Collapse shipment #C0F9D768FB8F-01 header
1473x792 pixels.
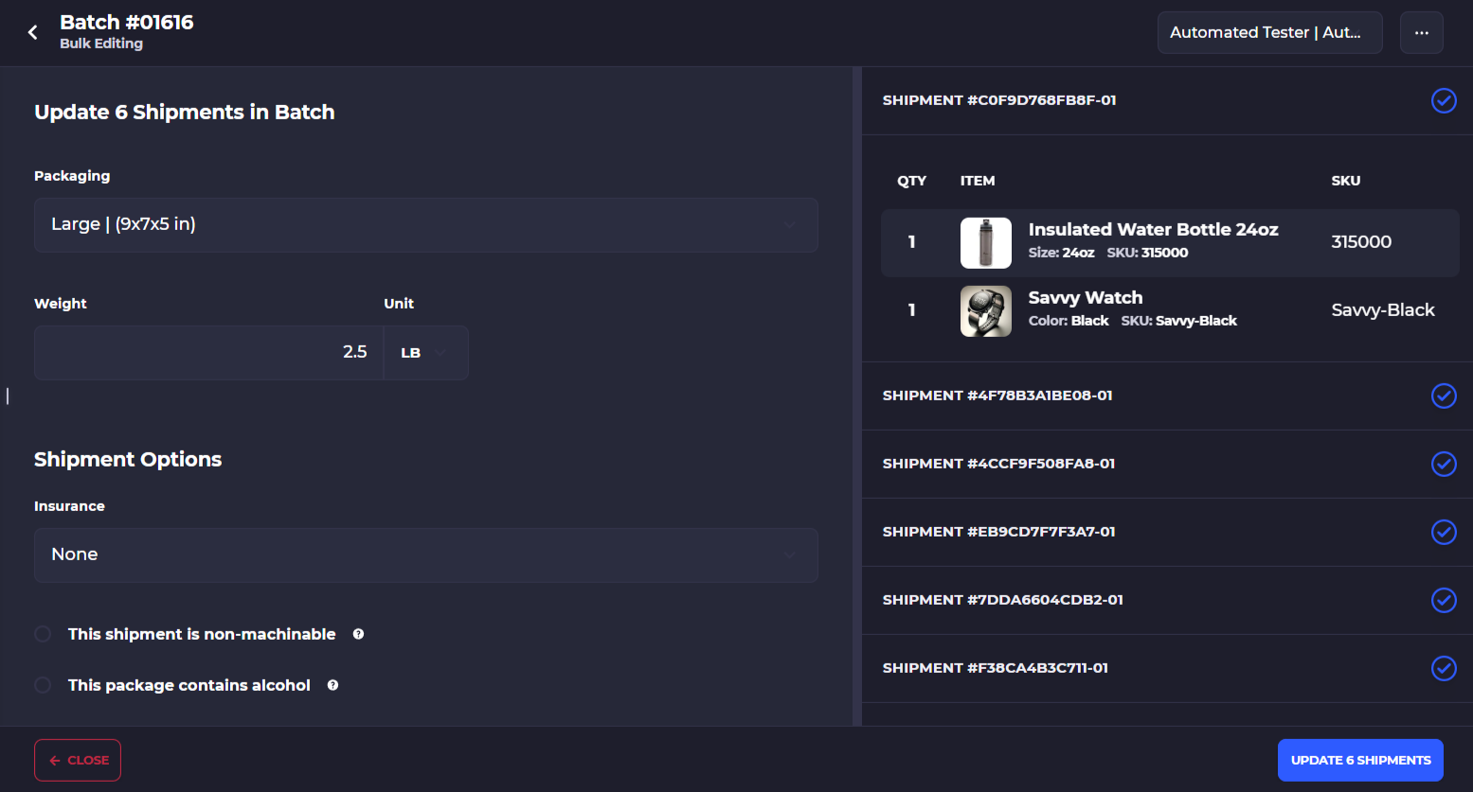point(1167,100)
